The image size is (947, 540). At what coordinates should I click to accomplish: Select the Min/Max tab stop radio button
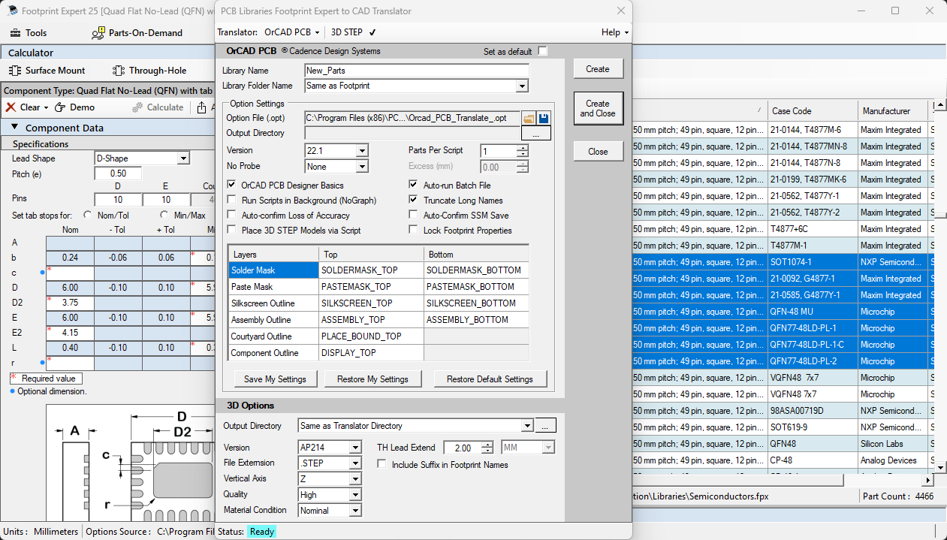tap(164, 215)
